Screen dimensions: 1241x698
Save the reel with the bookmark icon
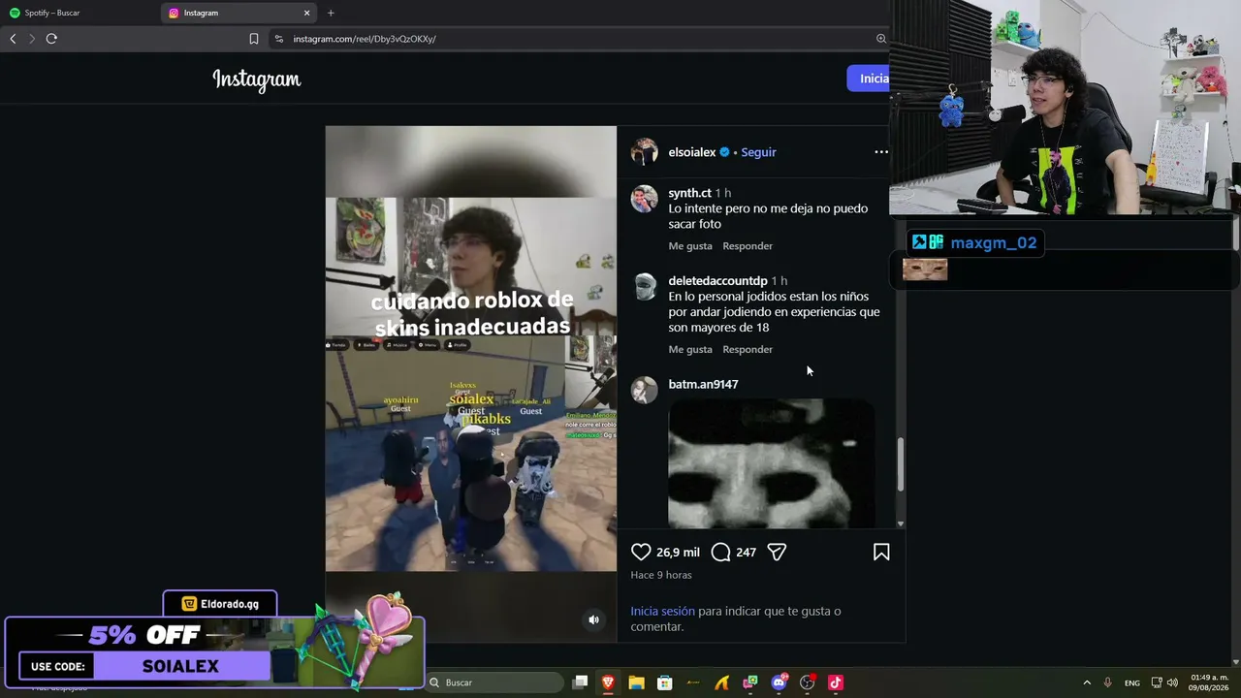point(881,552)
